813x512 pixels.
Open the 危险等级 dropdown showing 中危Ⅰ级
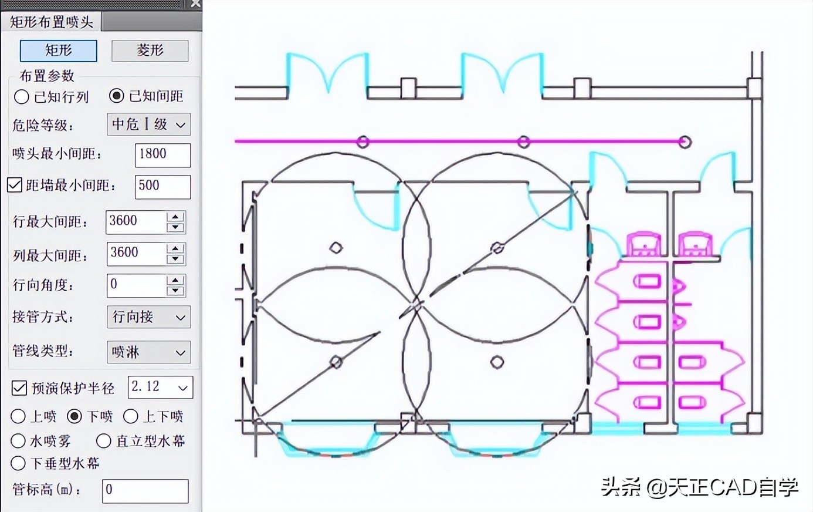coord(148,124)
